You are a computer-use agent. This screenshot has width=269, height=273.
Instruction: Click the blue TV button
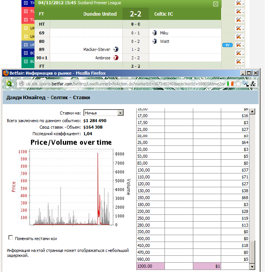tap(227, 45)
